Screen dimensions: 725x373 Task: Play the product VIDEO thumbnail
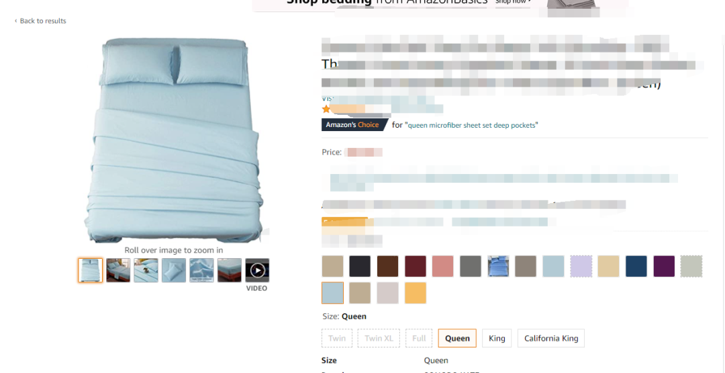(257, 270)
